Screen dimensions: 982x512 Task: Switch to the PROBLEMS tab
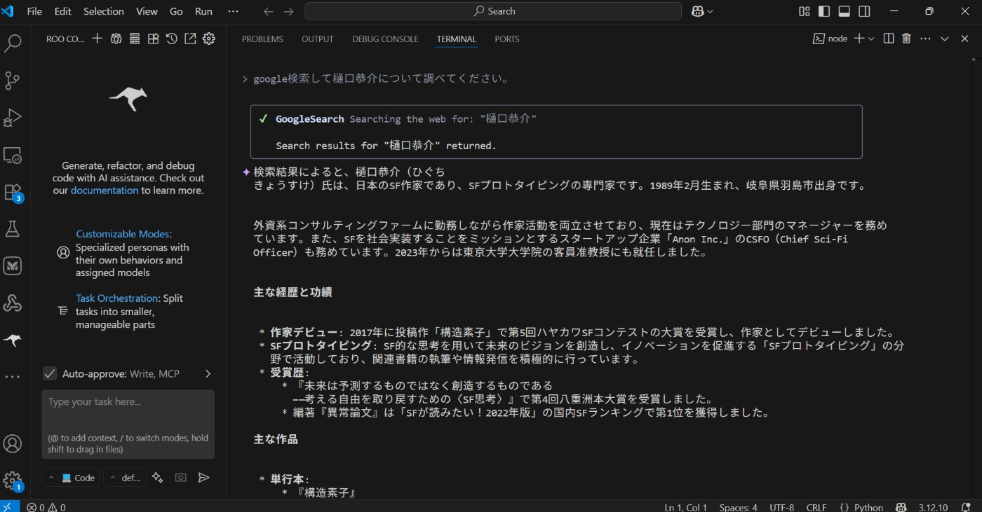[x=262, y=39]
